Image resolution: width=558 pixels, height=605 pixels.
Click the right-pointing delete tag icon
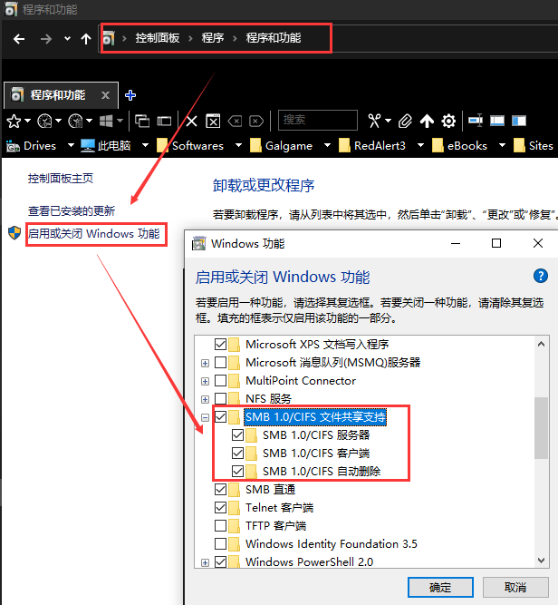click(x=256, y=122)
